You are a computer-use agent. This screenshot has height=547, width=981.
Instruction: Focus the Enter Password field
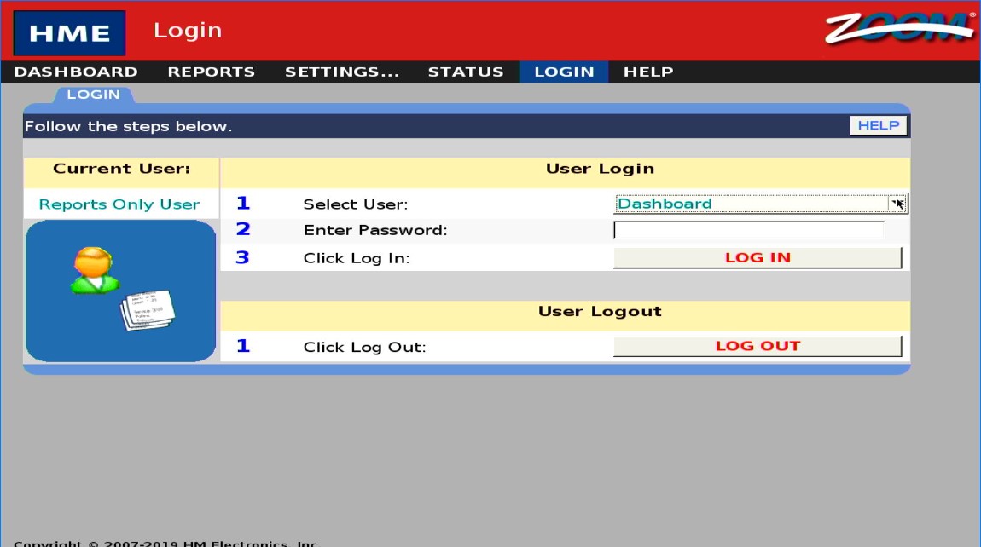point(748,230)
